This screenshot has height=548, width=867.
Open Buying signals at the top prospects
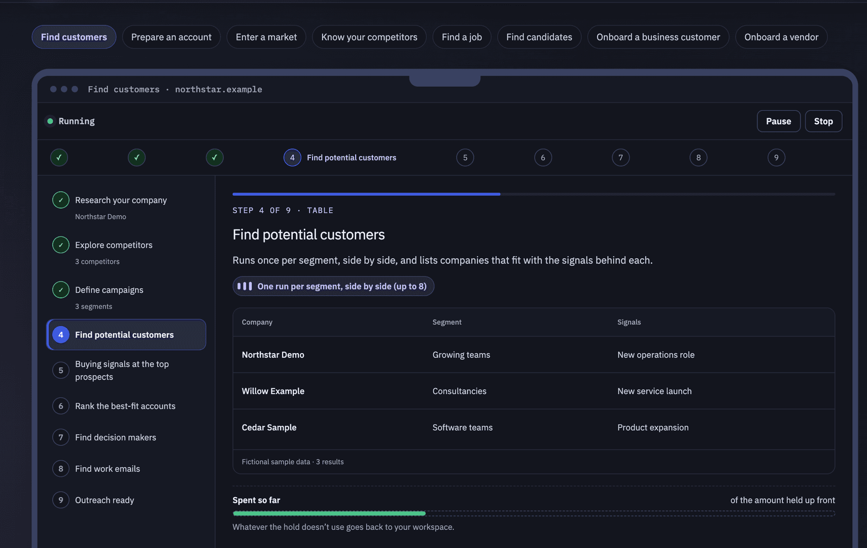126,370
